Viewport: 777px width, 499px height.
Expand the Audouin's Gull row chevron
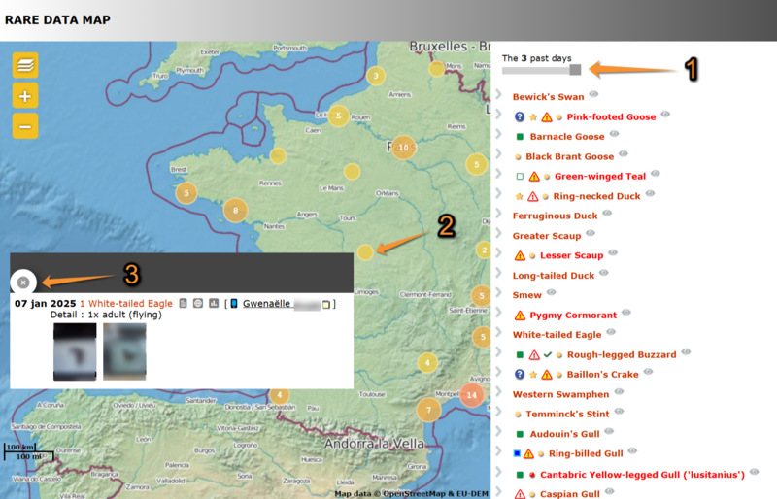pyautogui.click(x=498, y=434)
